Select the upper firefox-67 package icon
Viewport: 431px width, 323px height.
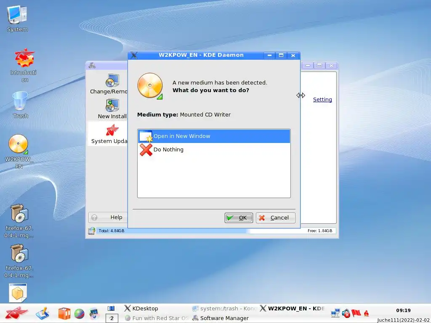coord(19,221)
